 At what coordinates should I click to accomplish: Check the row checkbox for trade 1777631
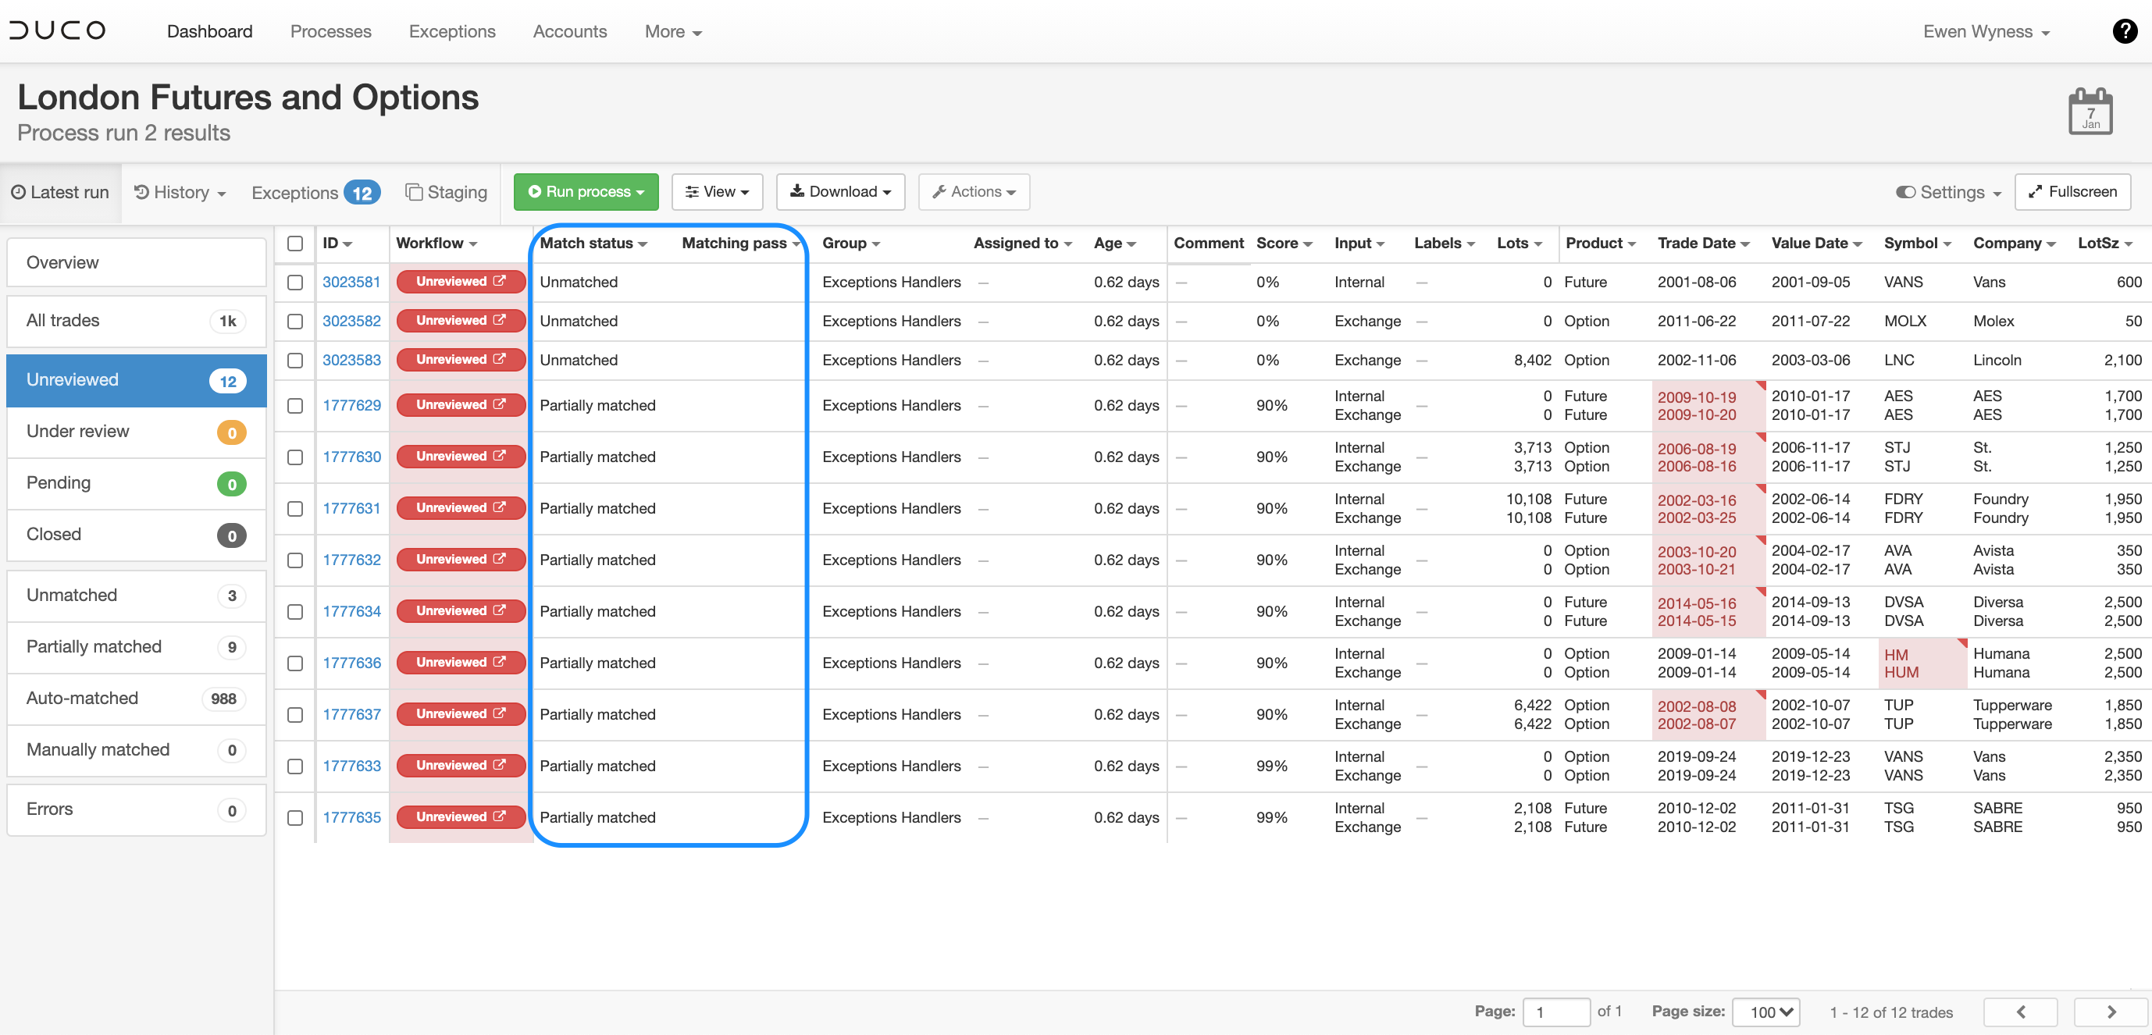295,509
